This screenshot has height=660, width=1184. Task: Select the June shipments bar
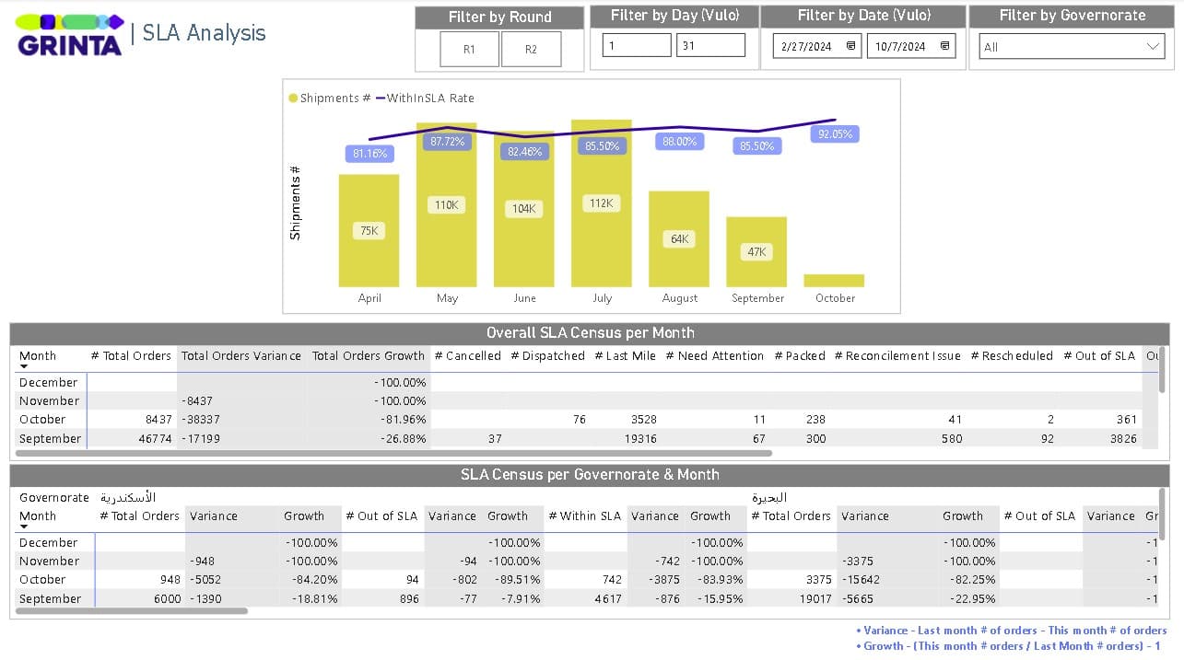524,210
